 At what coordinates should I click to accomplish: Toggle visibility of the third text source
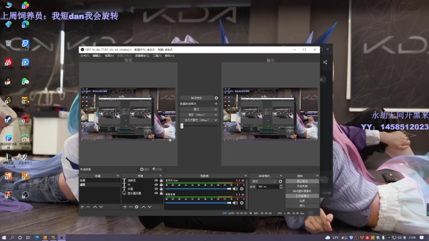tap(156, 189)
